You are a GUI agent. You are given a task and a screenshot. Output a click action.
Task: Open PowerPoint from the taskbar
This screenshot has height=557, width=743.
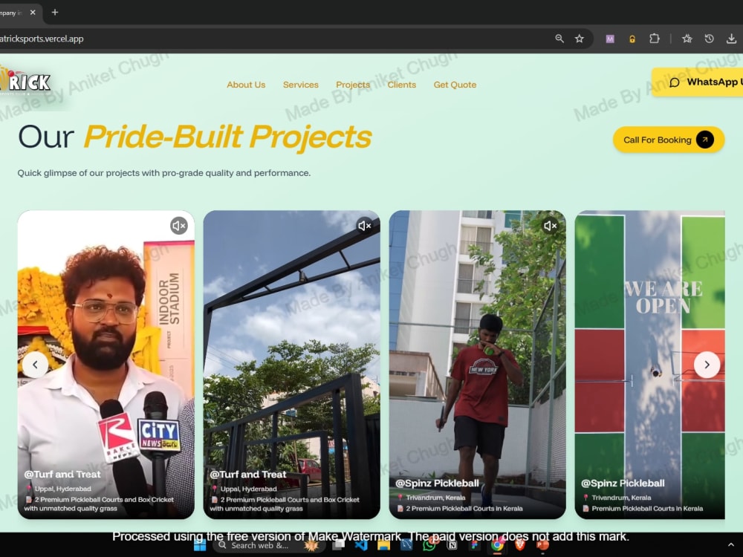coord(542,545)
